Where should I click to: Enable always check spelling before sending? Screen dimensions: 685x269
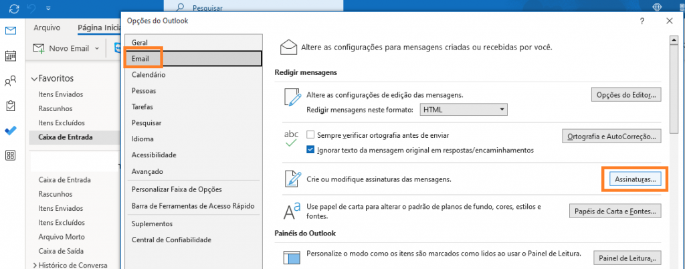pyautogui.click(x=310, y=134)
